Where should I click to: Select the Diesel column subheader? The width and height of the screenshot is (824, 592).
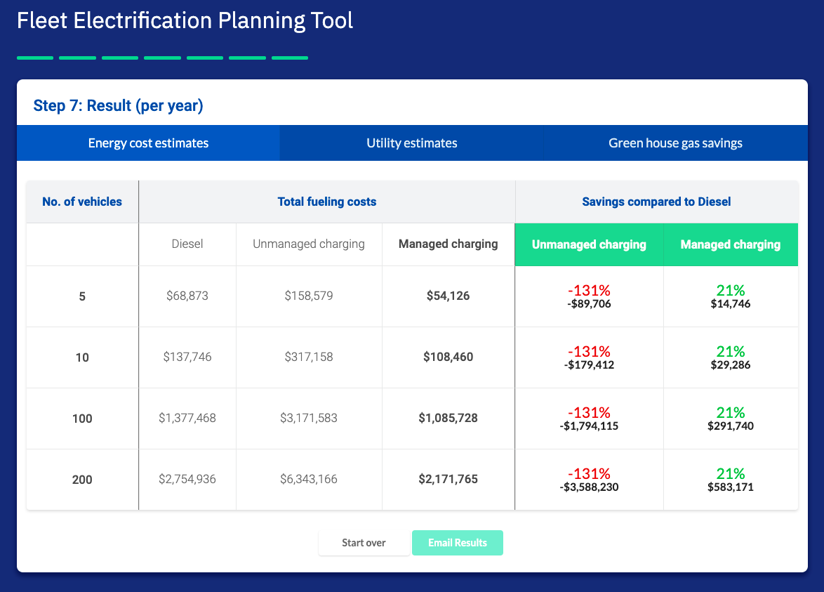[187, 244]
